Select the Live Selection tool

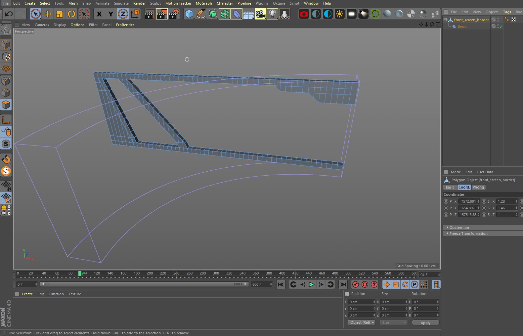click(x=36, y=14)
